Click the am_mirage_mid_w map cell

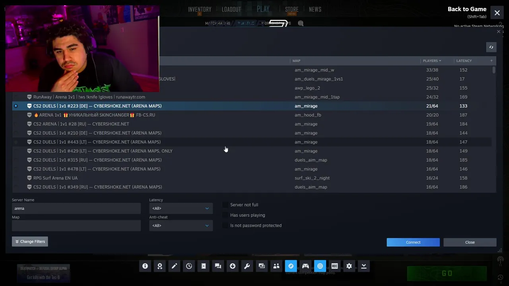pyautogui.click(x=314, y=70)
